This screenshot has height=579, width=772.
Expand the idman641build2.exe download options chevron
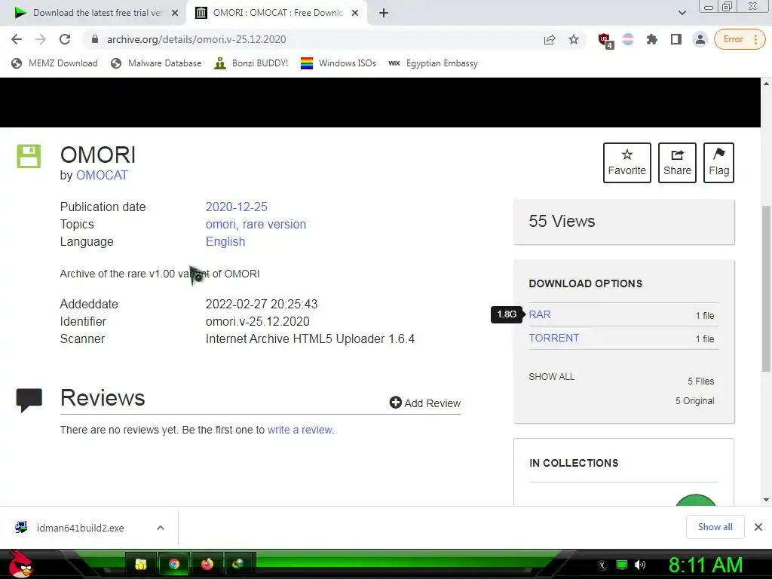click(x=161, y=528)
